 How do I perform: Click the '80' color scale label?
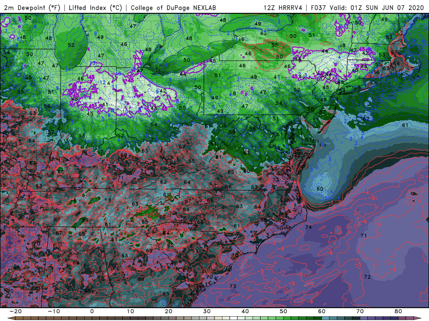(398, 311)
